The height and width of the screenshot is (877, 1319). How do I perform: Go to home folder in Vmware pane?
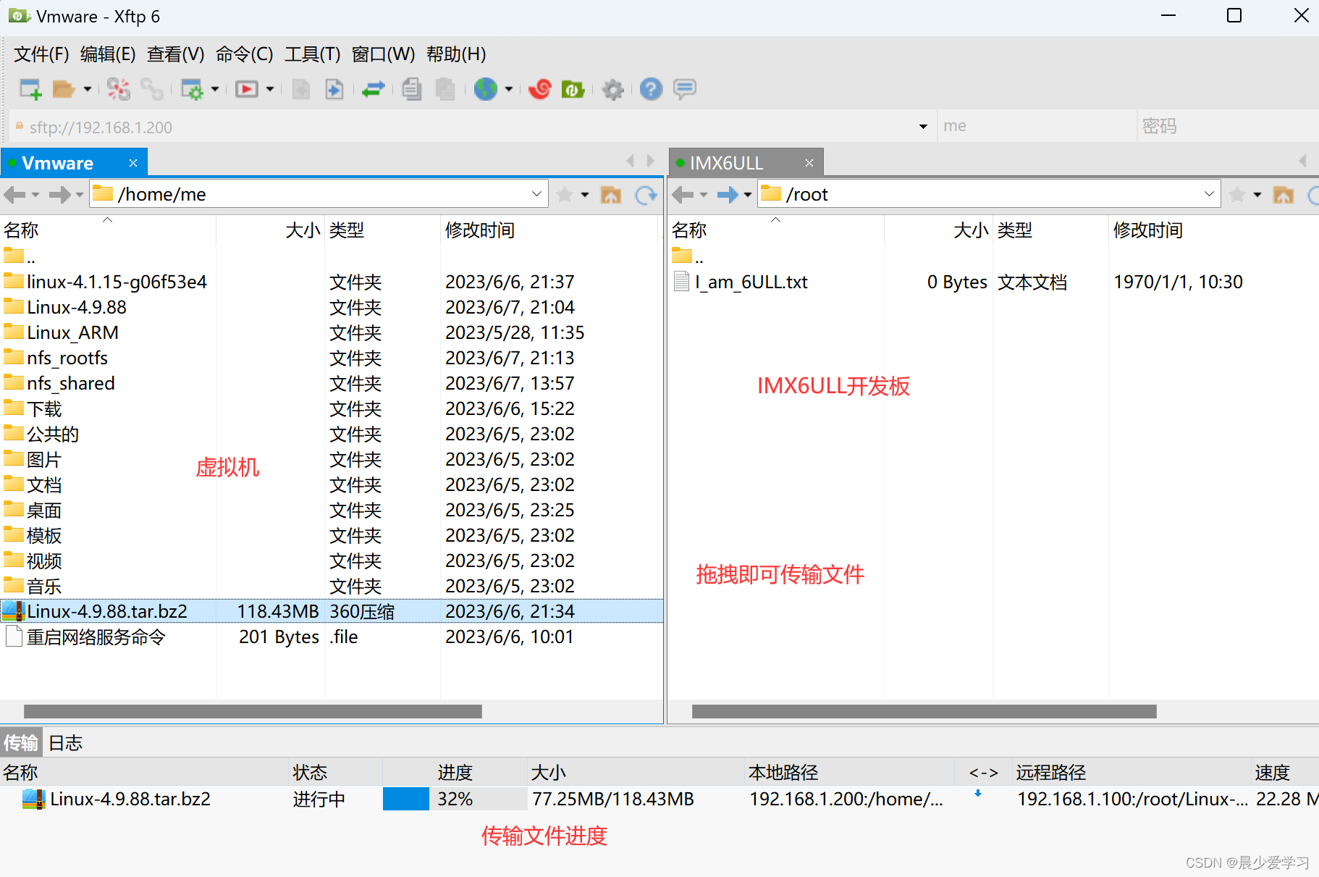point(611,194)
